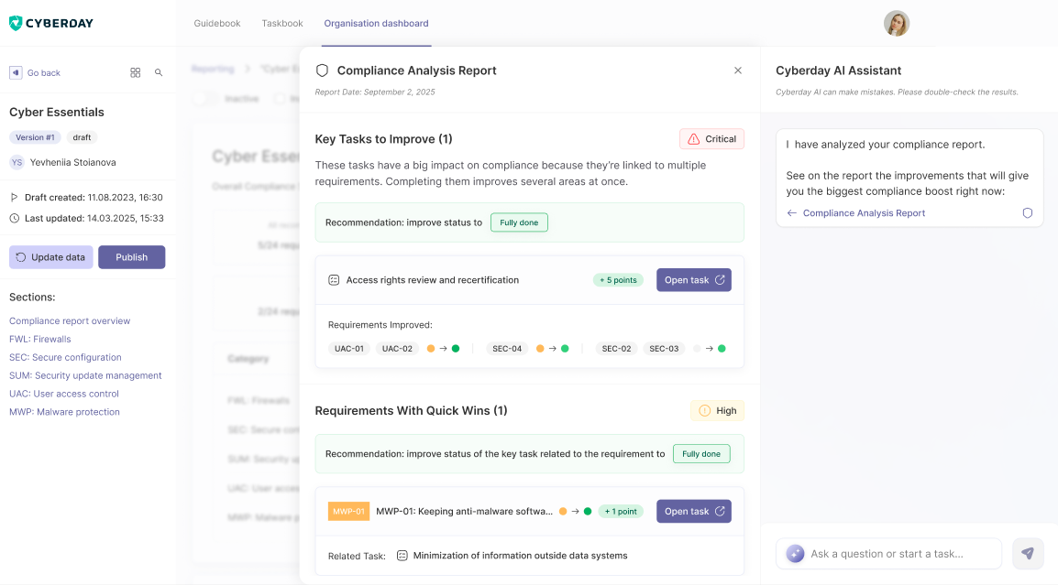Open the grid view icon in sidebar
The width and height of the screenshot is (1058, 585).
(x=135, y=73)
